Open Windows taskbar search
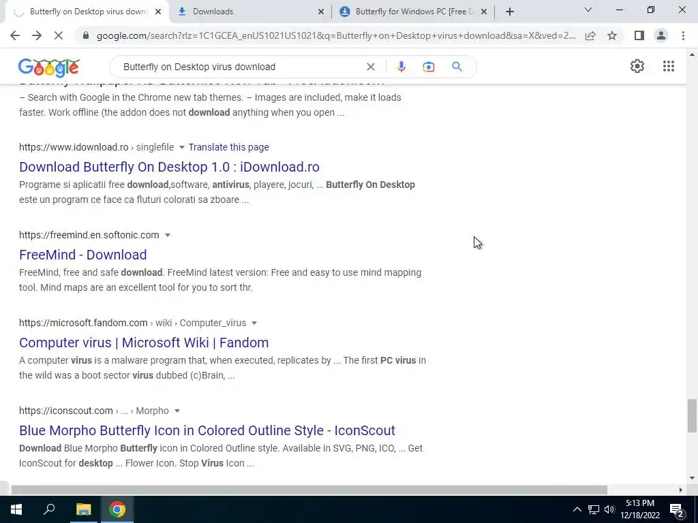698x523 pixels. click(x=49, y=509)
